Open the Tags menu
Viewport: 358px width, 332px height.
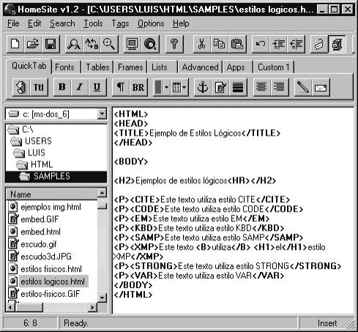(x=120, y=23)
